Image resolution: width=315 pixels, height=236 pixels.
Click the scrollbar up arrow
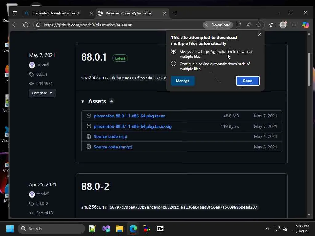[x=309, y=34]
